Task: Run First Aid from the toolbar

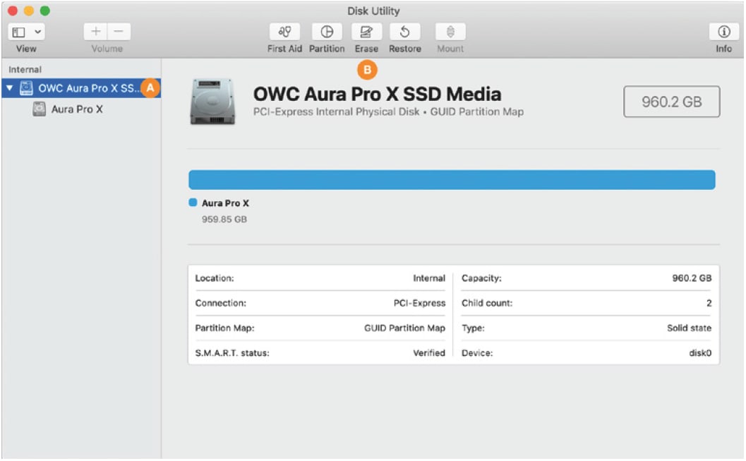Action: click(x=285, y=32)
